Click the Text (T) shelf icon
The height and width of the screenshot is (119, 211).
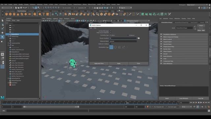click(44, 14)
